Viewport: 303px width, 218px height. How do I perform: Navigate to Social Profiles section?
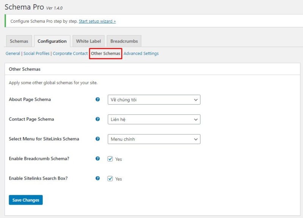36,53
